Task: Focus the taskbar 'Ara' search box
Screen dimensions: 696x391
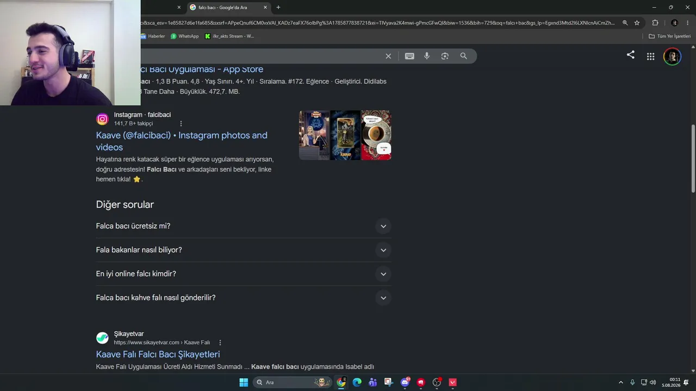Action: (293, 382)
